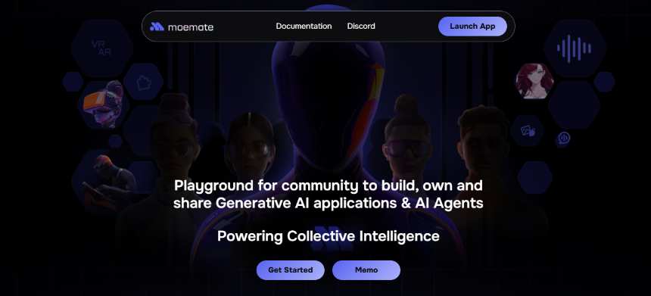
Task: Click the VR headset character hexagon
Action: click(103, 104)
